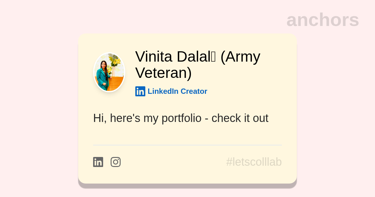The height and width of the screenshot is (197, 375).
Task: Click the word "Vinita" in the heading
Action: tap(154, 57)
